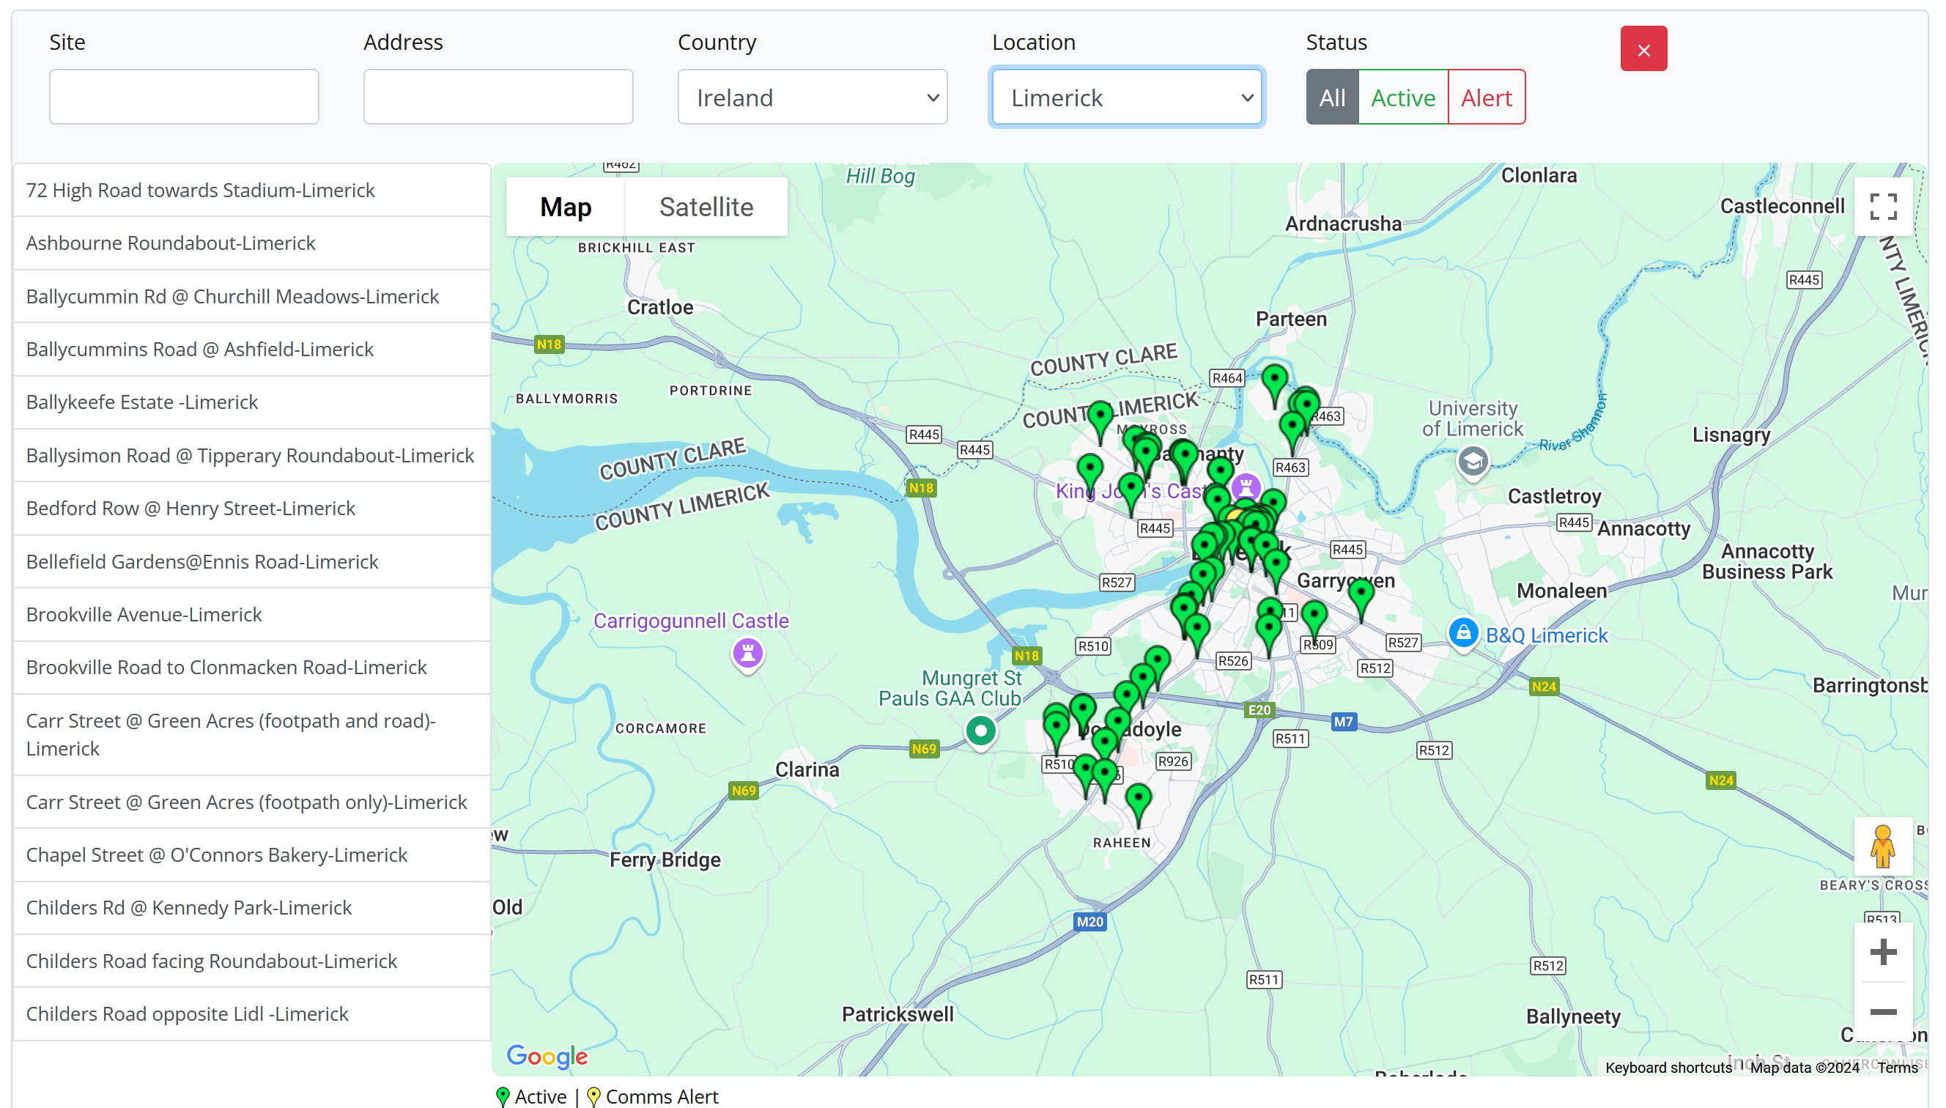Show all statuses with All button
The image size is (1946, 1108).
[x=1331, y=97]
